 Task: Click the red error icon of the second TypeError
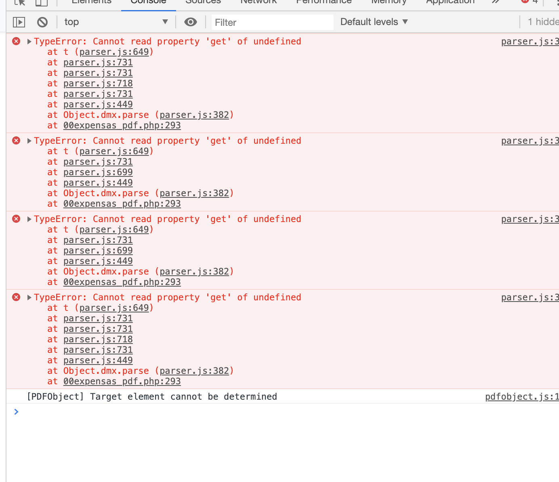point(16,140)
